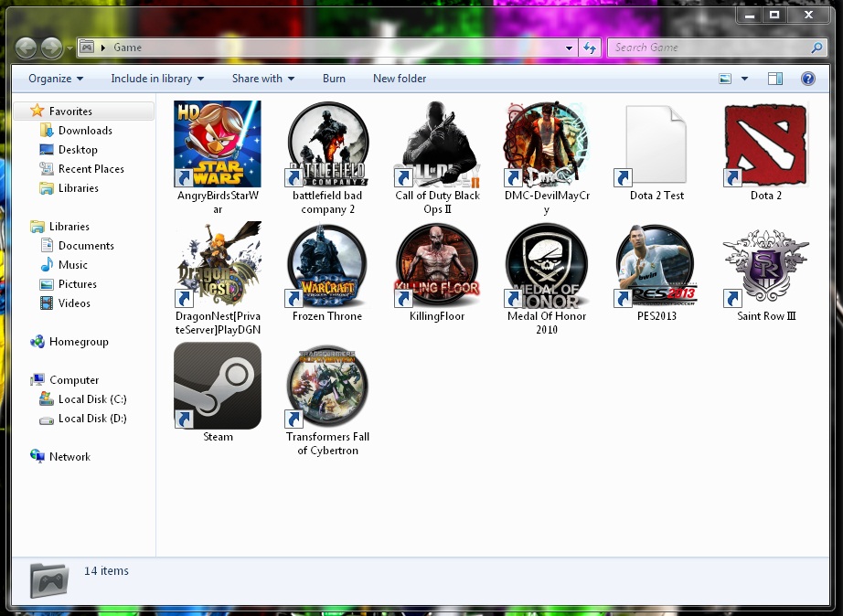The image size is (843, 616).
Task: Change the view with the view icon
Action: tap(725, 79)
